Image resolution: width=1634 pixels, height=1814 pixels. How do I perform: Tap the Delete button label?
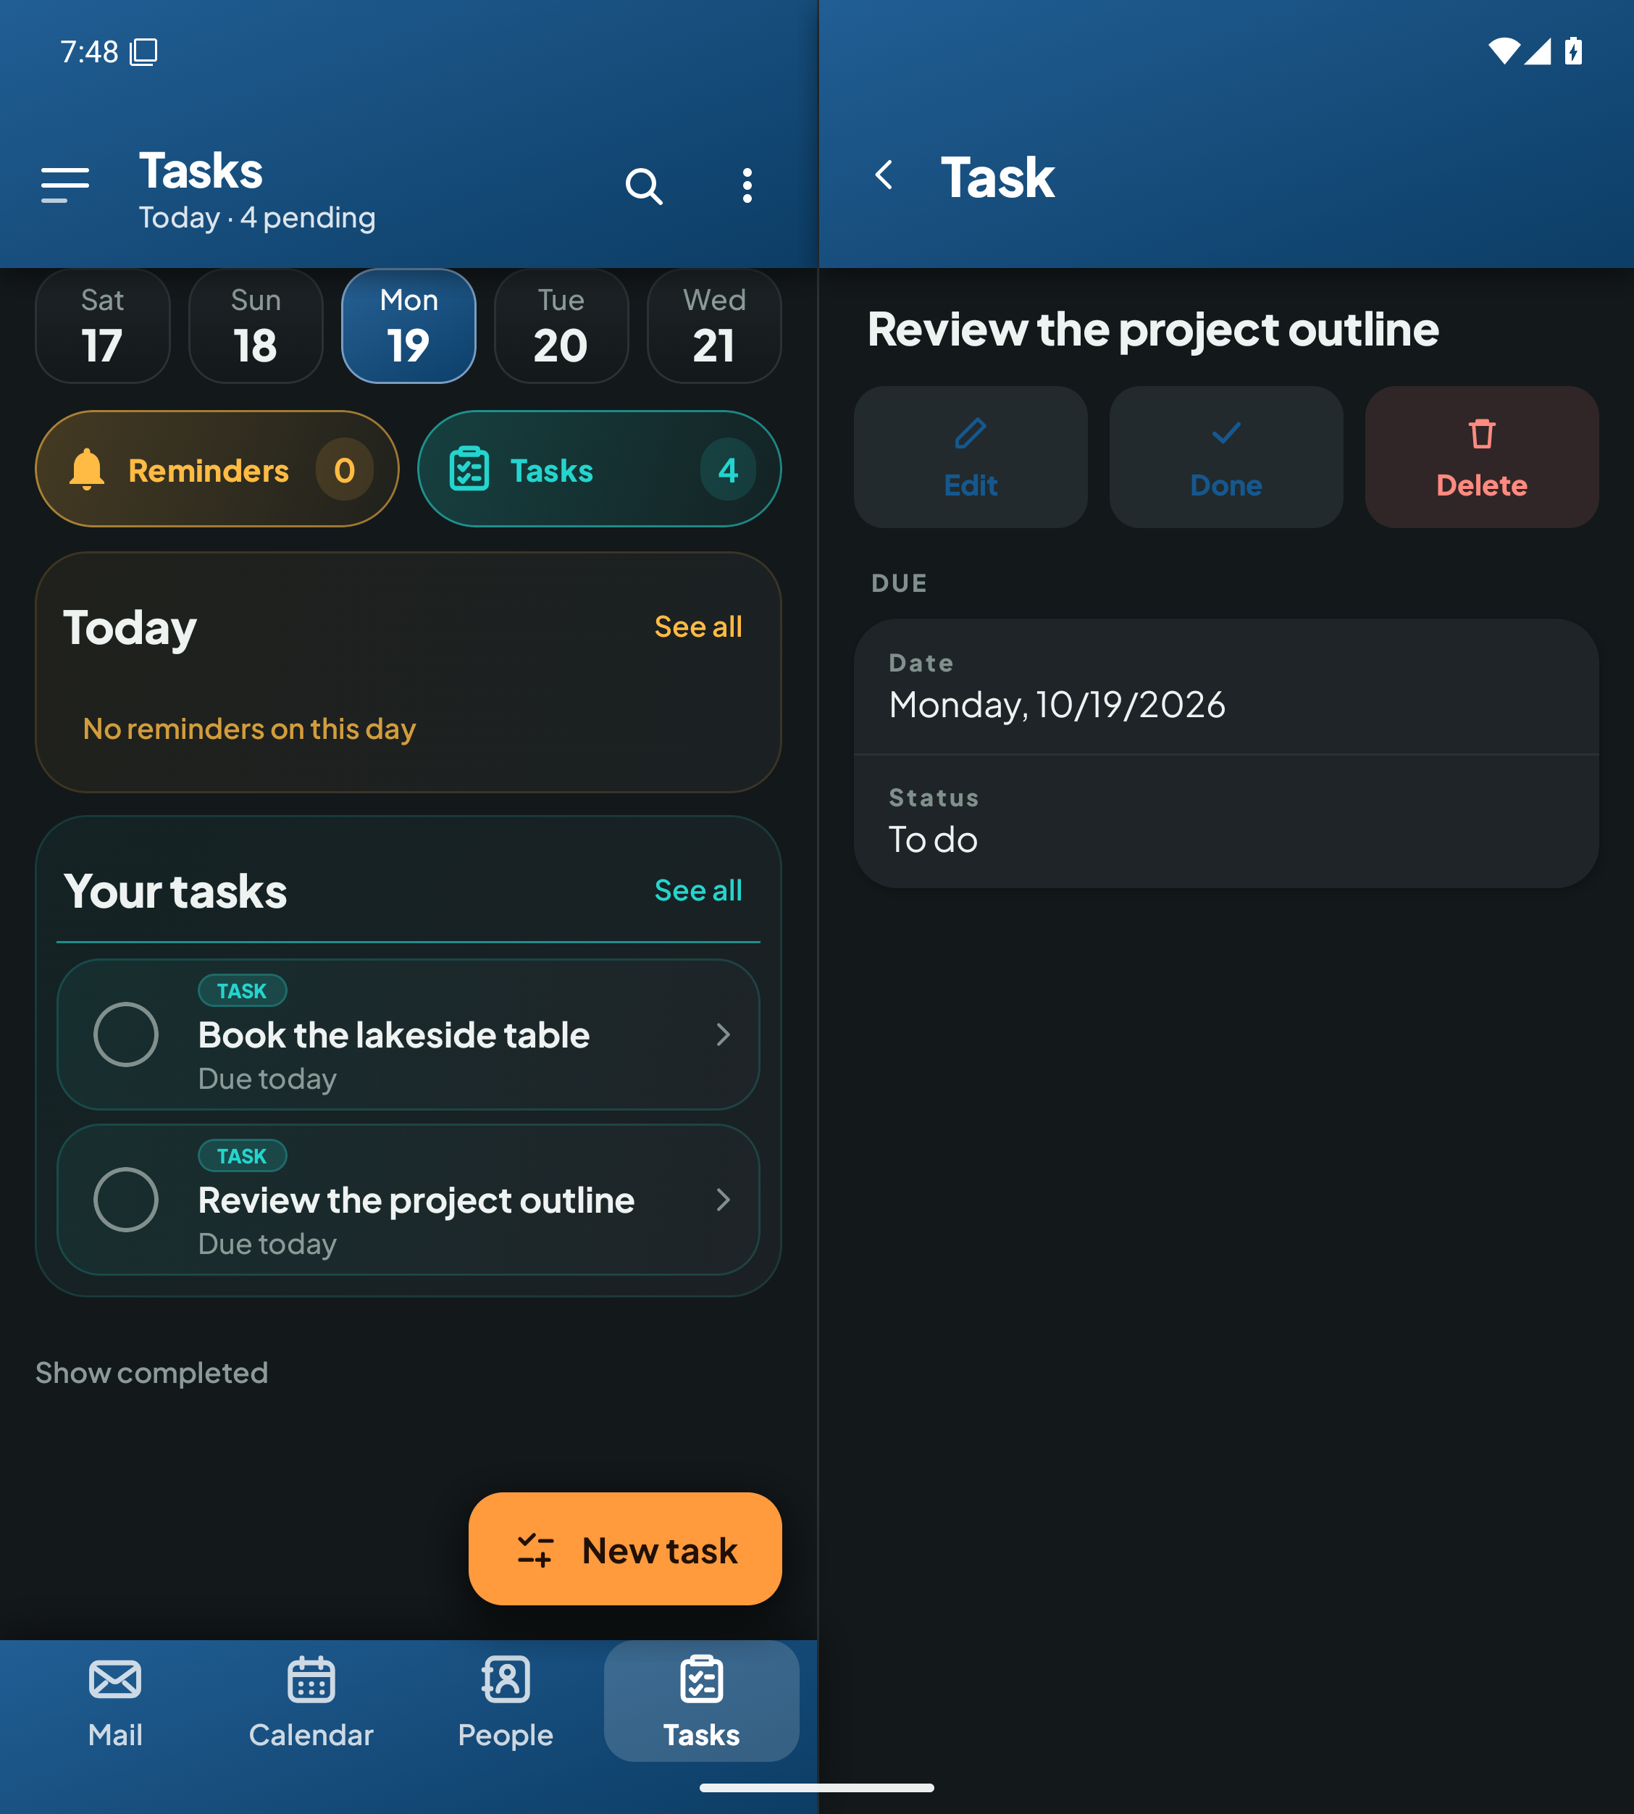click(x=1481, y=485)
